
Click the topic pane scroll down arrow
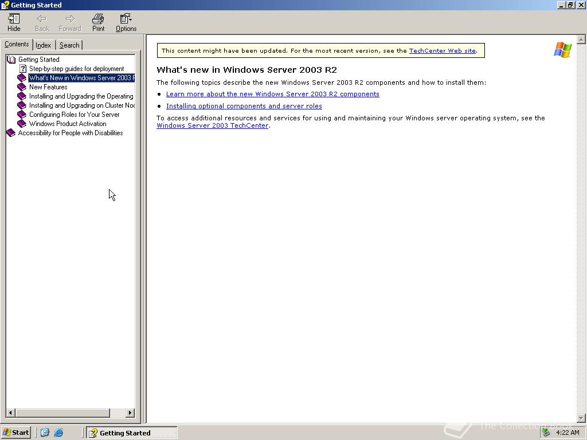pos(581,418)
